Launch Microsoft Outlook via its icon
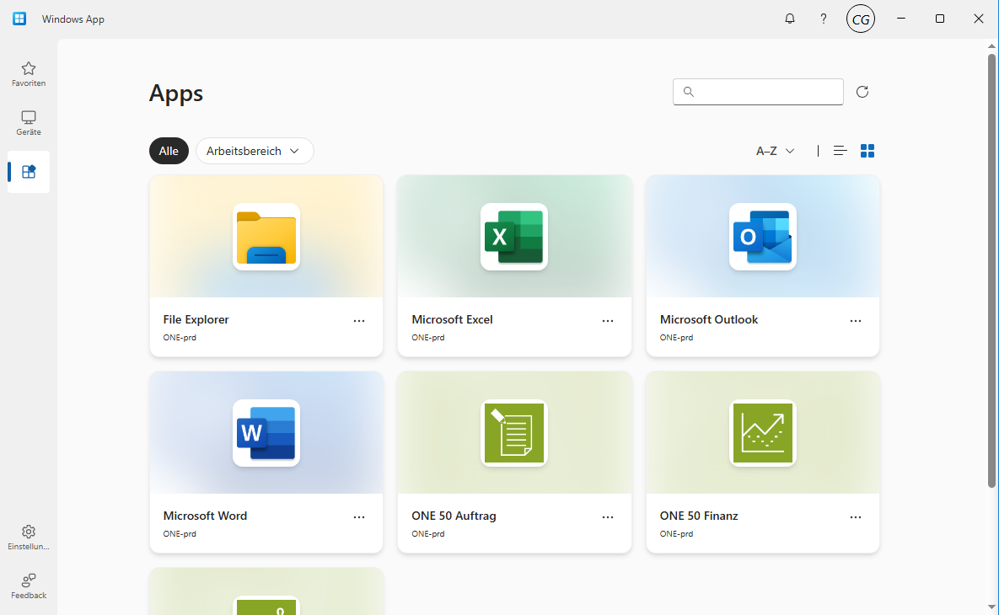 pyautogui.click(x=763, y=237)
